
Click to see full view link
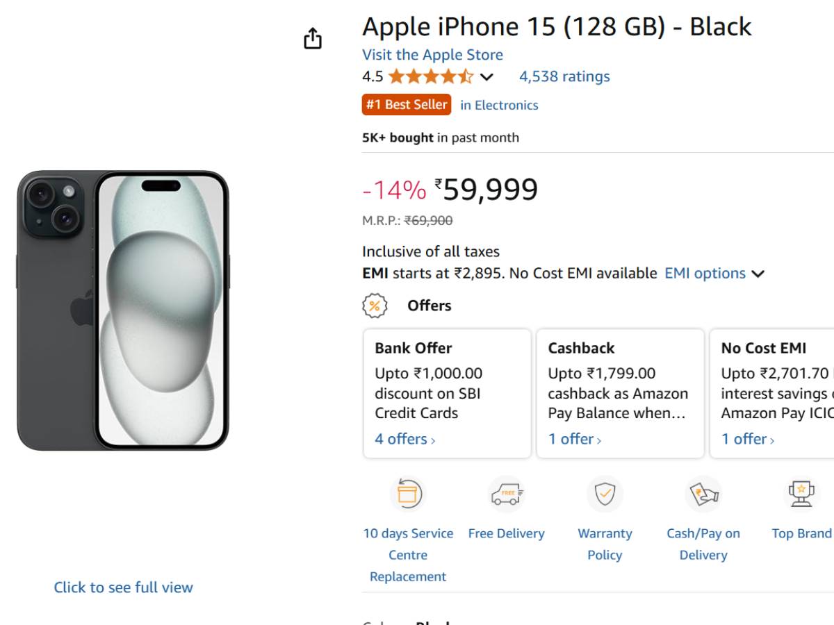pyautogui.click(x=123, y=587)
